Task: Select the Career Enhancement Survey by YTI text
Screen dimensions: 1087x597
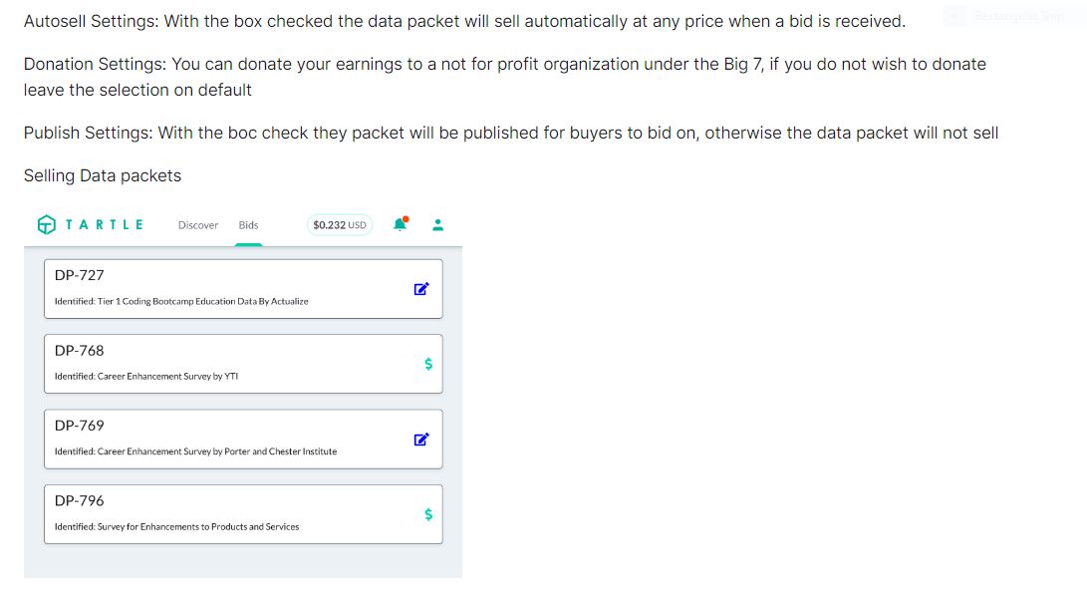Action: pyautogui.click(x=146, y=377)
